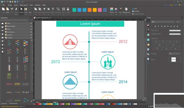
Task: Click the Align icon
Action: (x=53, y=9)
